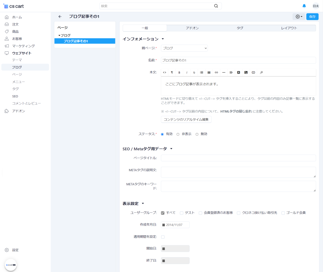Toggle the クロネコ掛け払い取引先 checkbox
Screen dimensions: 323x272
239,213
